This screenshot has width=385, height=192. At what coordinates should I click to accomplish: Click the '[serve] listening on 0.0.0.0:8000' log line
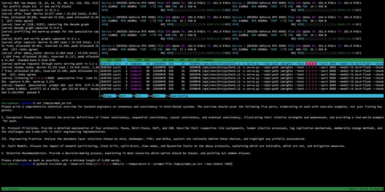[50, 80]
